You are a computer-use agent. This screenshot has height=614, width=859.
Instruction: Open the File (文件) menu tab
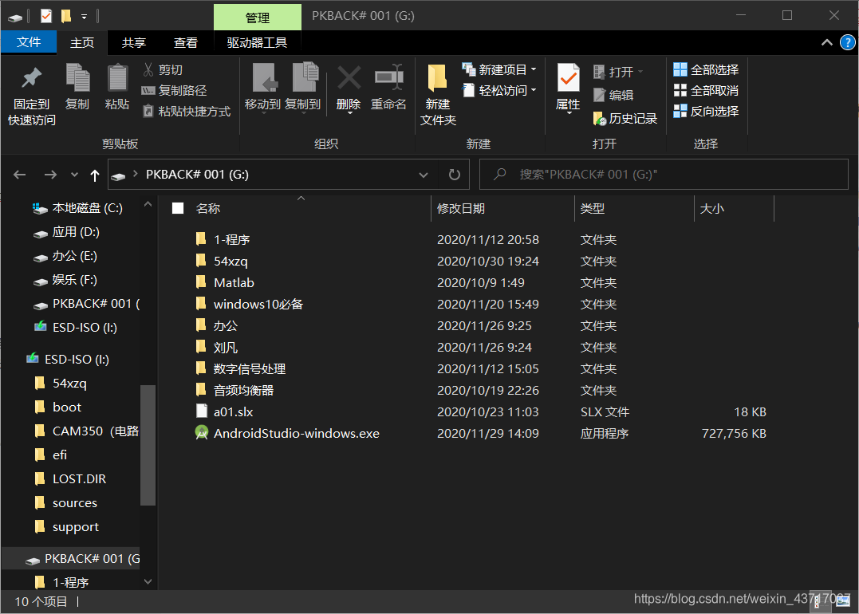pos(29,42)
